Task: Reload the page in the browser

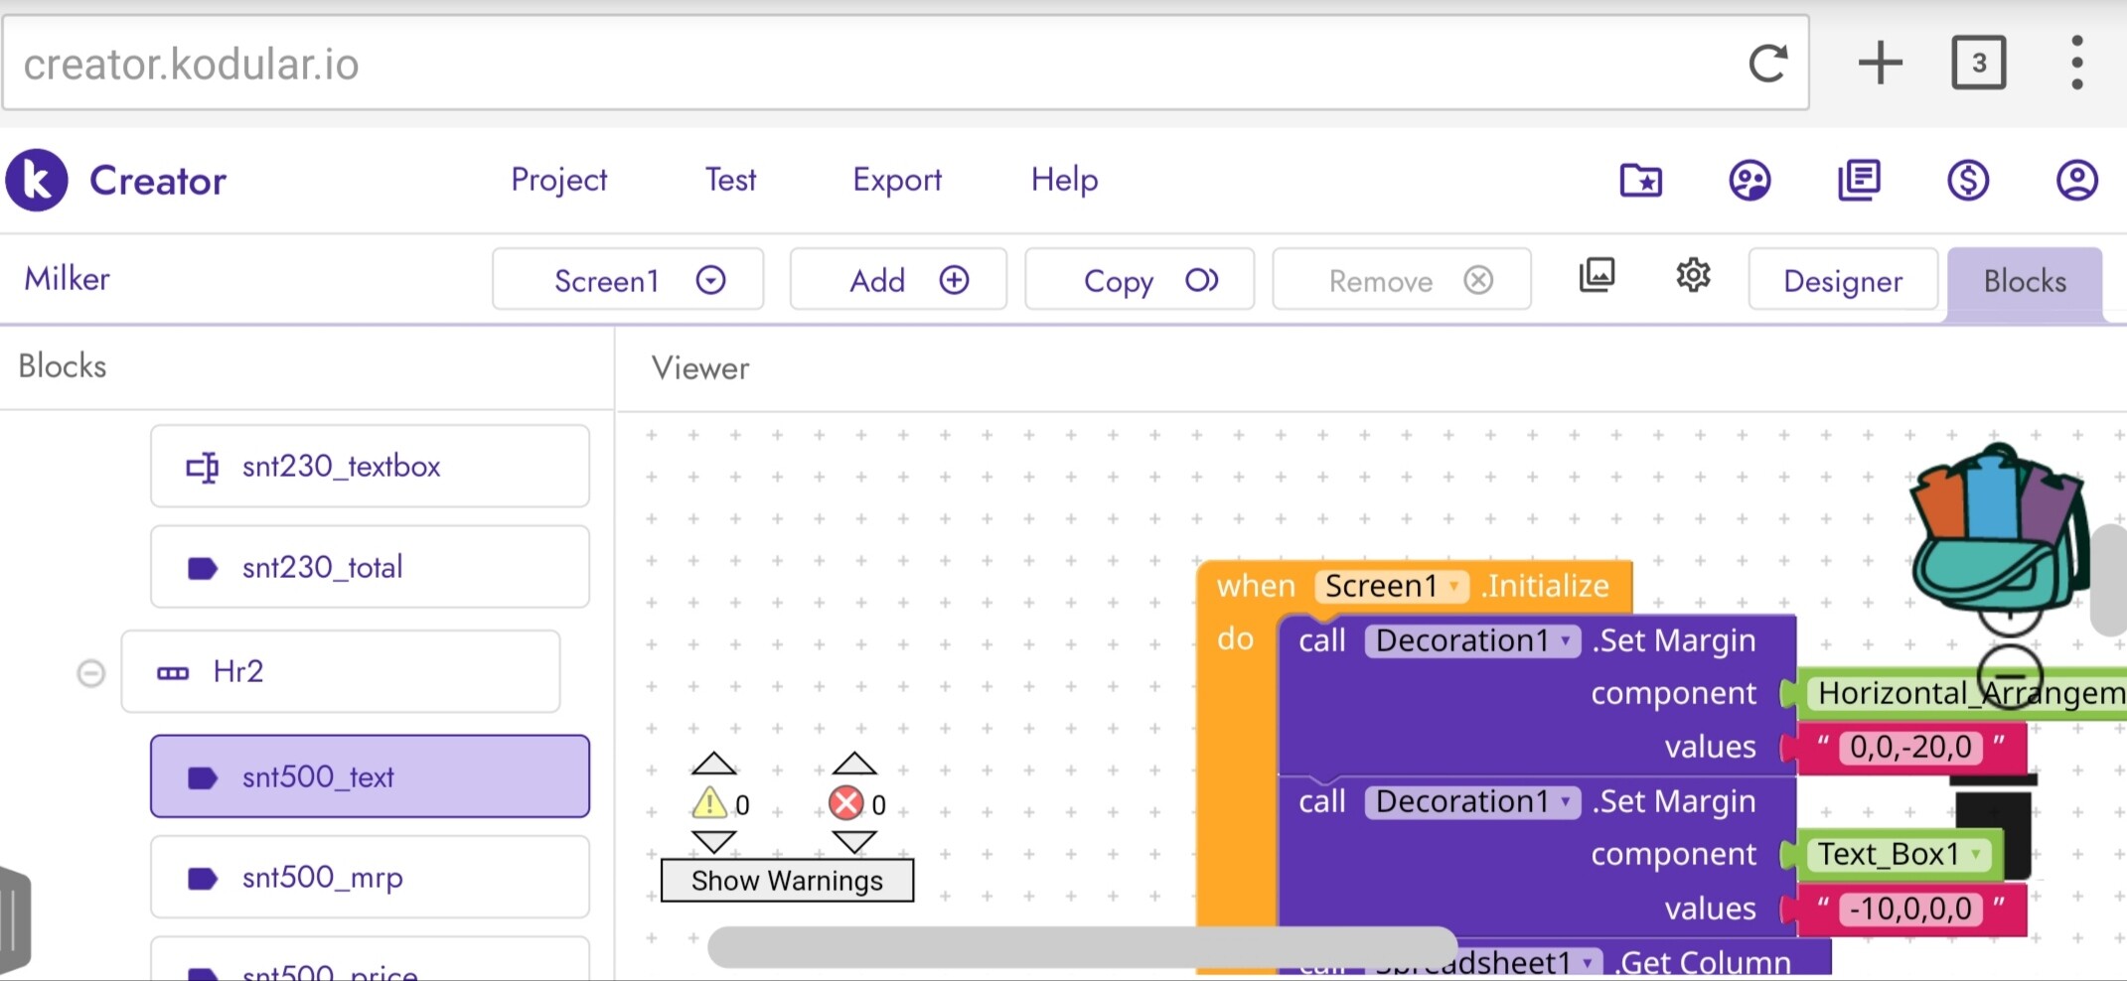Action: (x=1767, y=64)
